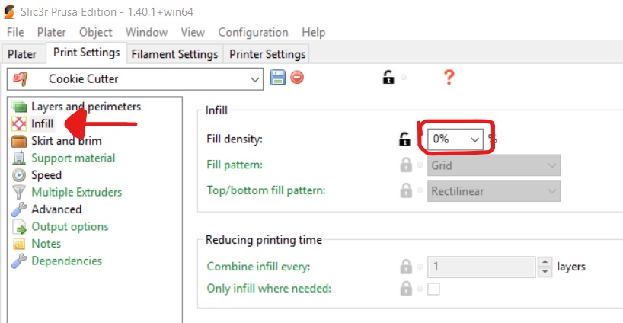This screenshot has width=623, height=323.
Task: Open Multiple Extruders via the funnel icon
Action: 19,192
